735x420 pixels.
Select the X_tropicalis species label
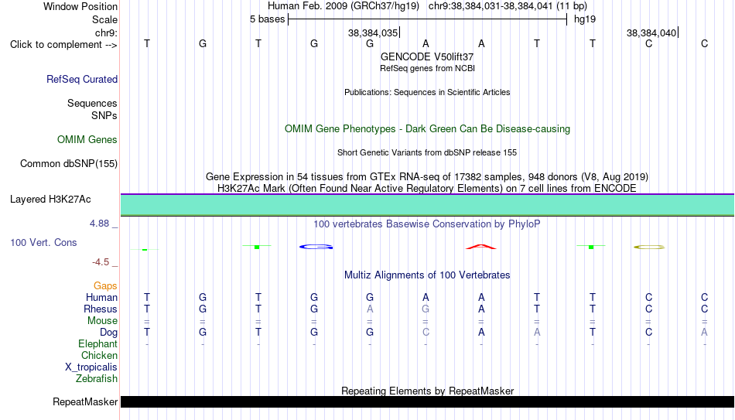click(91, 367)
